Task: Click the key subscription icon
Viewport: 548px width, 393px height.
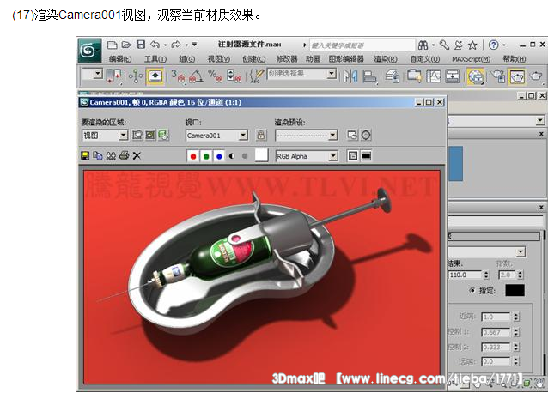Action: [x=444, y=45]
